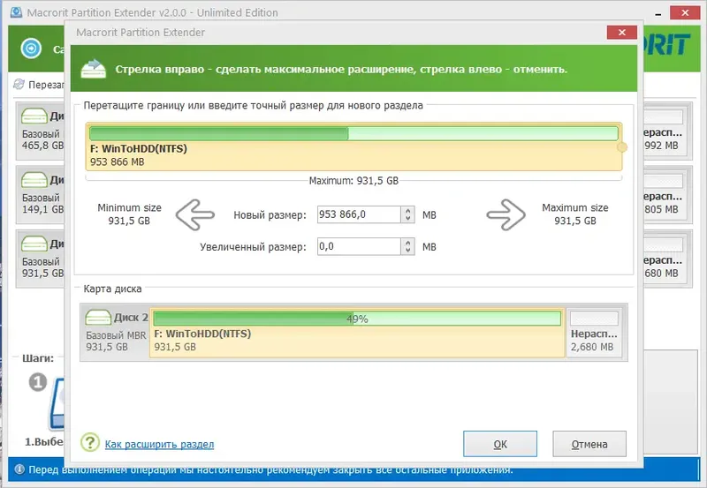This screenshot has height=488, width=707.
Task: Select the unallocated 2,680 MB block in disk map
Action: [x=594, y=334]
